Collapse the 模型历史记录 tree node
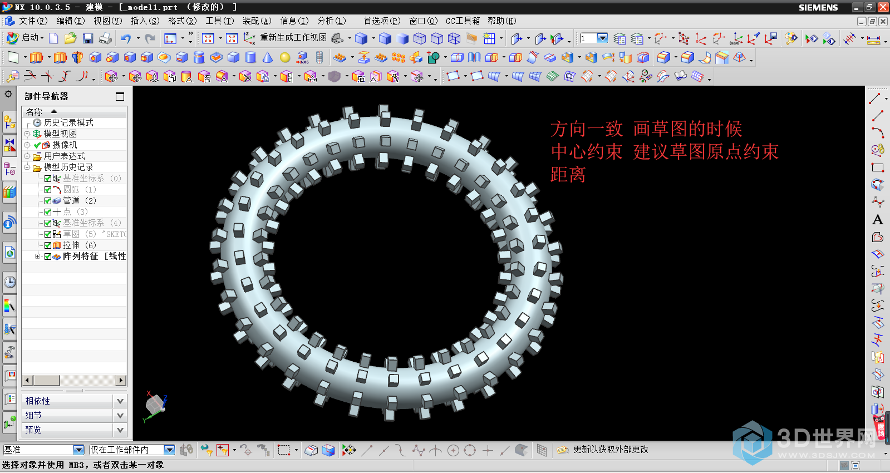Image resolution: width=890 pixels, height=473 pixels. coord(27,167)
